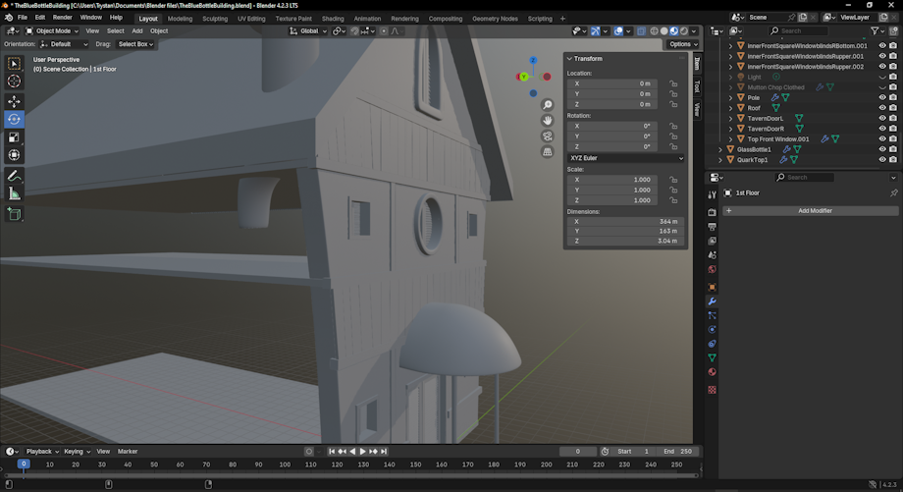Hide the Roof object in outliner
Screen dimensions: 903x492
click(x=881, y=108)
